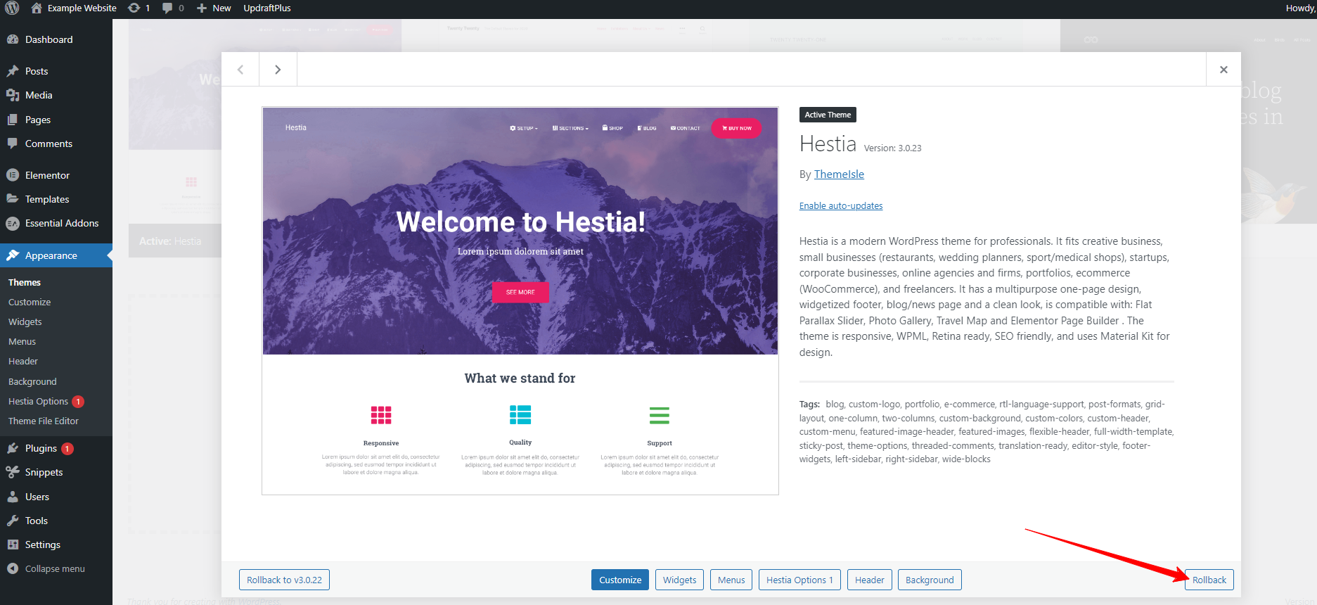Click the Howdy account menu
The width and height of the screenshot is (1317, 605).
click(1300, 8)
